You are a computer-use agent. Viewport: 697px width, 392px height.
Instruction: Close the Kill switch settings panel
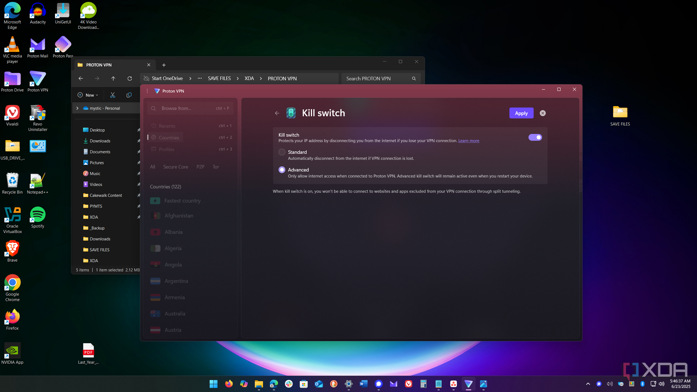543,113
